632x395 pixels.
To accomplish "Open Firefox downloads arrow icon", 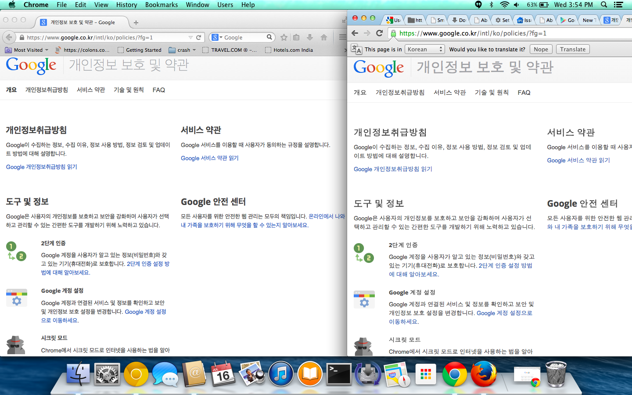I will click(310, 37).
